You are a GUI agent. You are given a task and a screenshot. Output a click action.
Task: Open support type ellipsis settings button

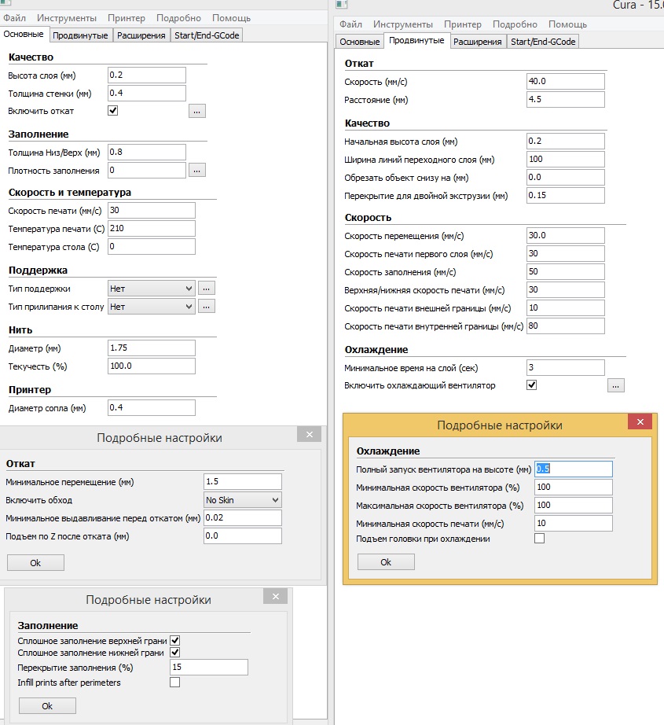pyautogui.click(x=207, y=288)
